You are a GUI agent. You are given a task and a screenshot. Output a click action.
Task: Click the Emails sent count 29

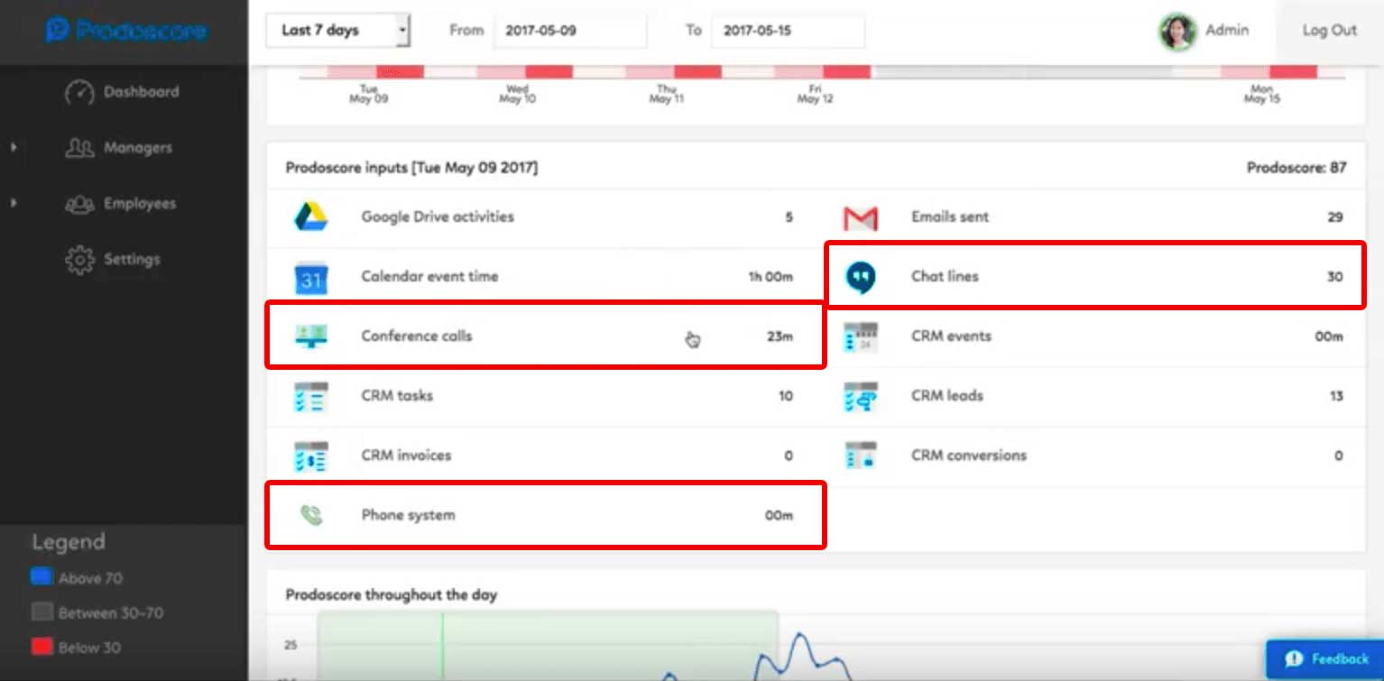tap(1334, 217)
